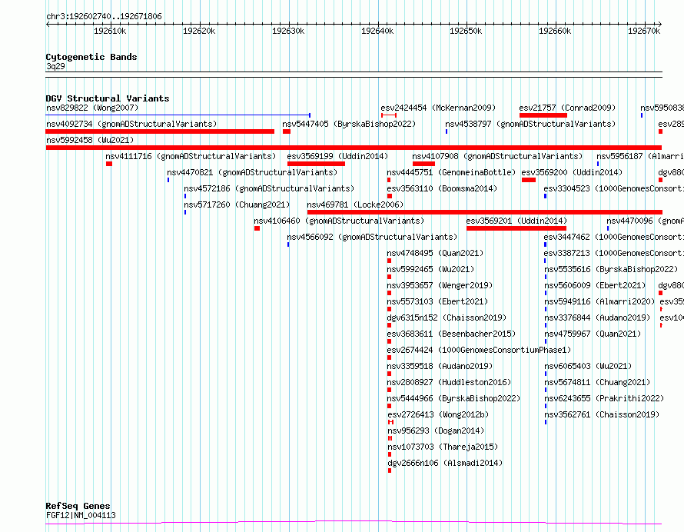This screenshot has width=684, height=532.
Task: Open esv3563110 (Boomsma2014) variant
Action: click(442, 188)
